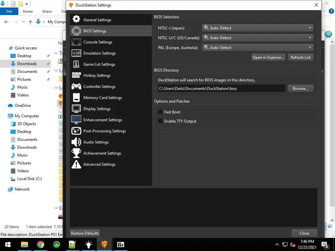This screenshot has height=251, width=335.
Task: Click the lightbulb app on the taskbar
Action: point(88,244)
